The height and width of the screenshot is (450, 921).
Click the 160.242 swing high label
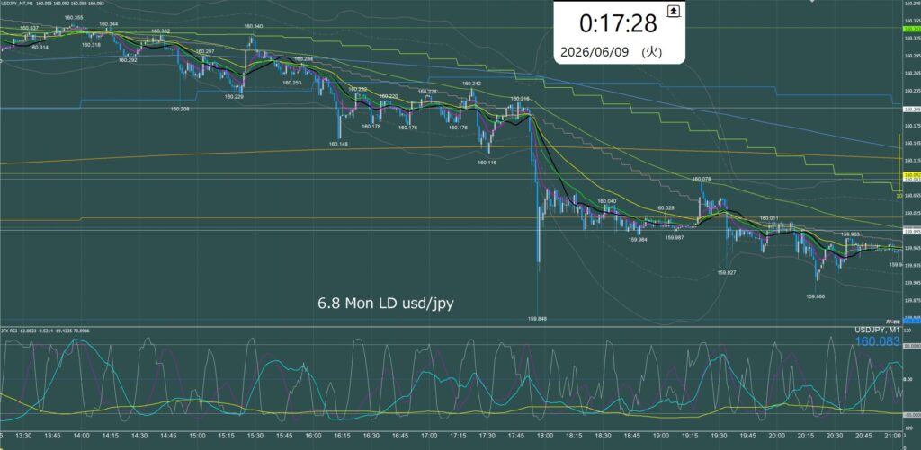tap(471, 84)
